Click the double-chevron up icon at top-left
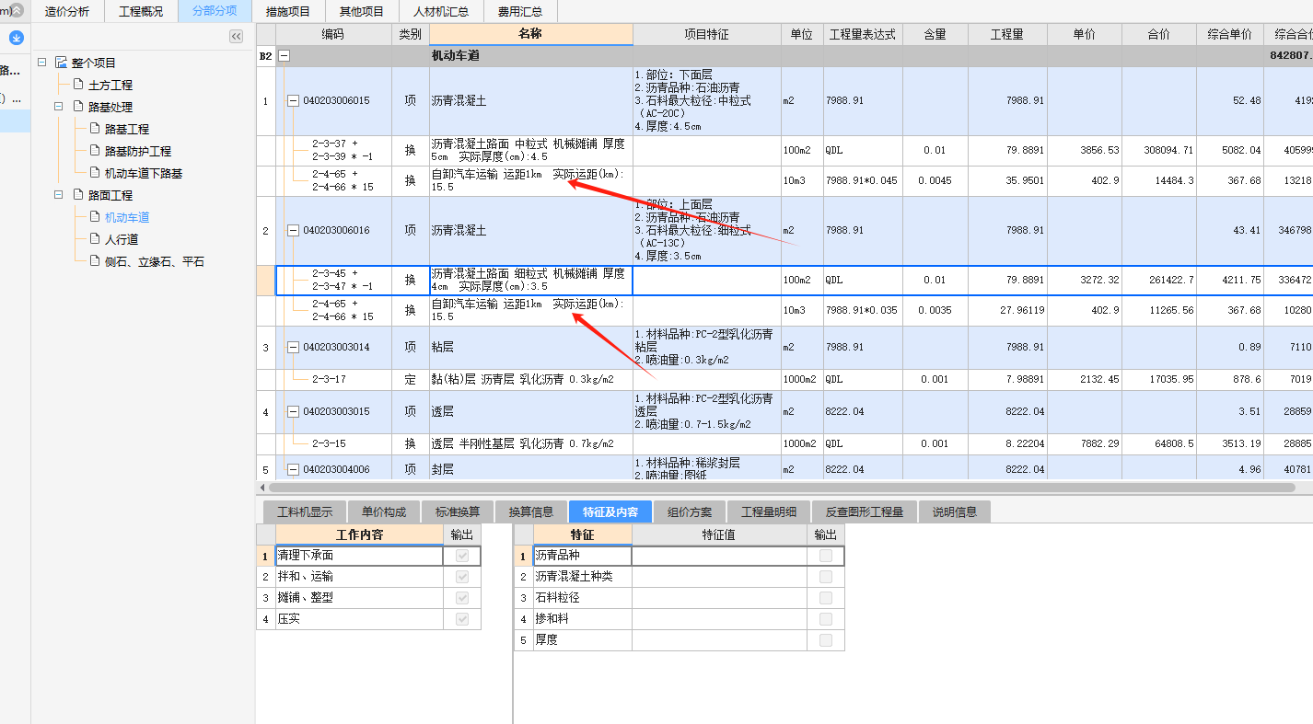 click(x=17, y=11)
